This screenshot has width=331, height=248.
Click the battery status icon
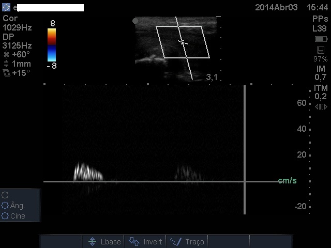pos(321,39)
